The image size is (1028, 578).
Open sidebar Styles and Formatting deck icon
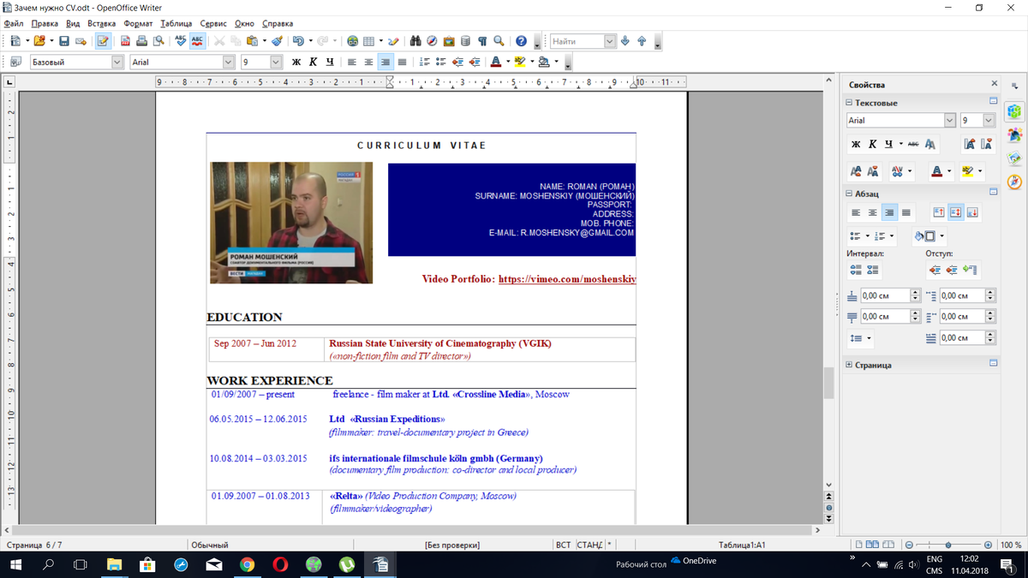[1015, 135]
